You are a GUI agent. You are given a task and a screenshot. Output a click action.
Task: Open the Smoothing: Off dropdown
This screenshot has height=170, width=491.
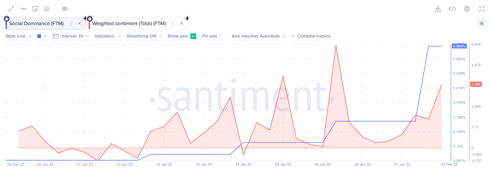pos(144,36)
